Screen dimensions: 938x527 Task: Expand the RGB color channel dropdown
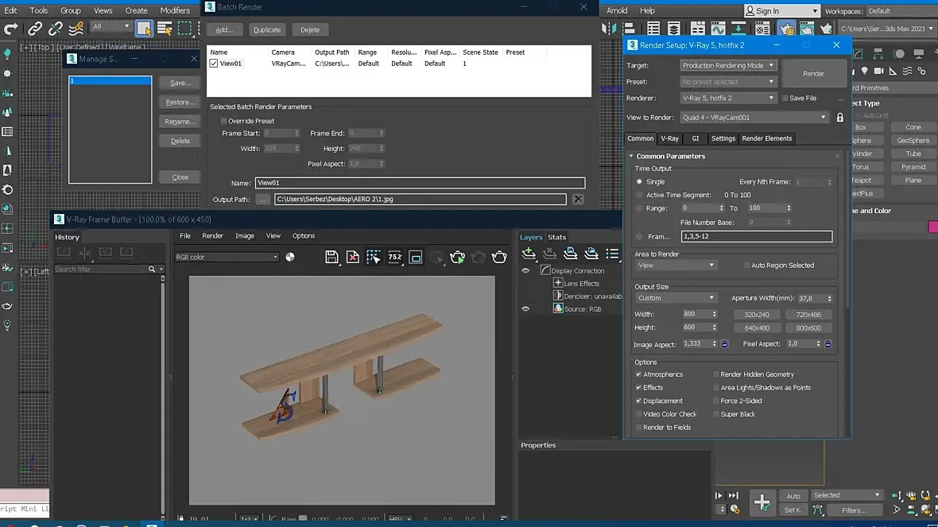[x=227, y=257]
